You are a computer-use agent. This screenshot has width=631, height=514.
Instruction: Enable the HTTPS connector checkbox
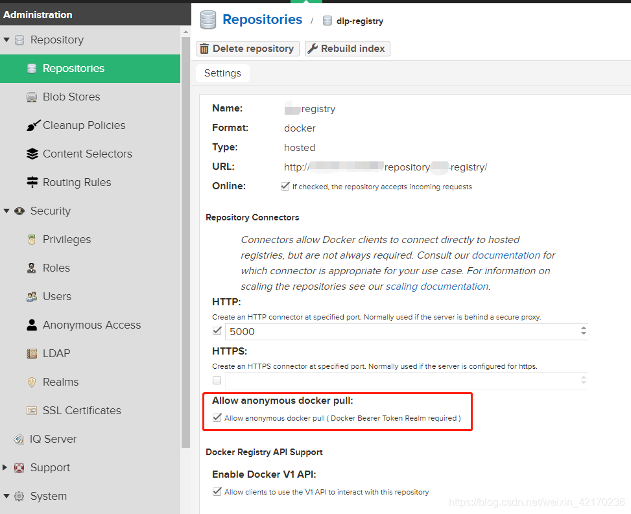[x=217, y=380]
